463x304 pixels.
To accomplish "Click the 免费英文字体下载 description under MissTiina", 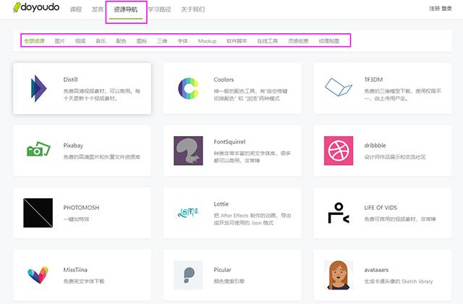I will [x=84, y=282].
